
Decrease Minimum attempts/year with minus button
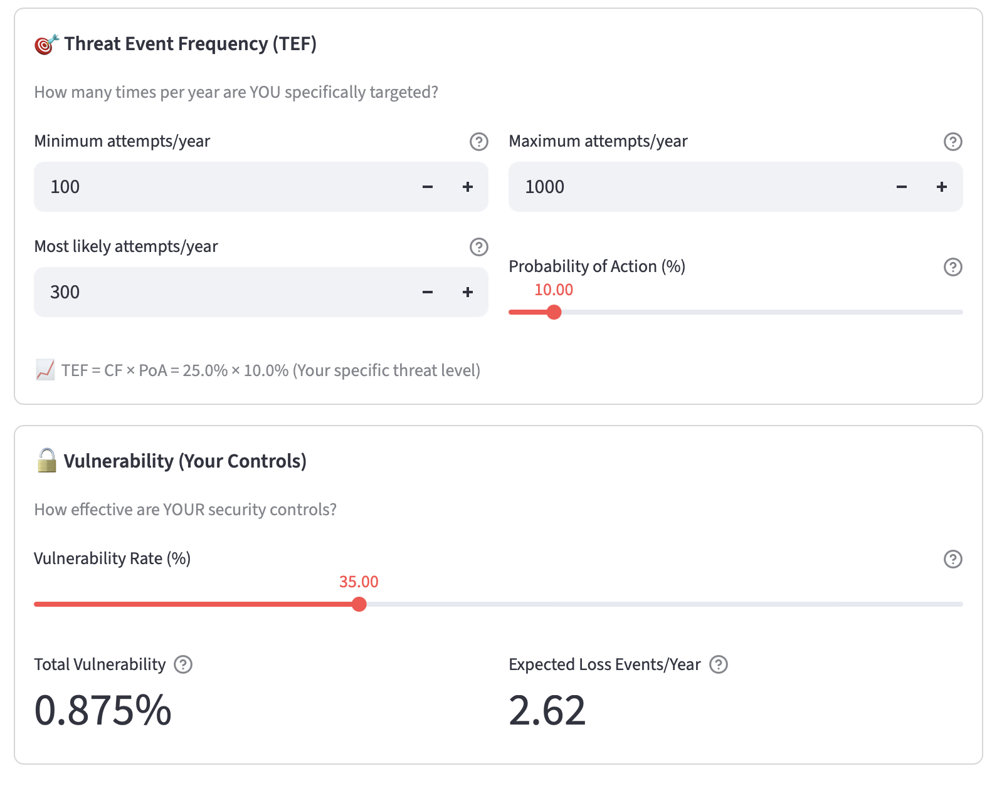point(428,187)
